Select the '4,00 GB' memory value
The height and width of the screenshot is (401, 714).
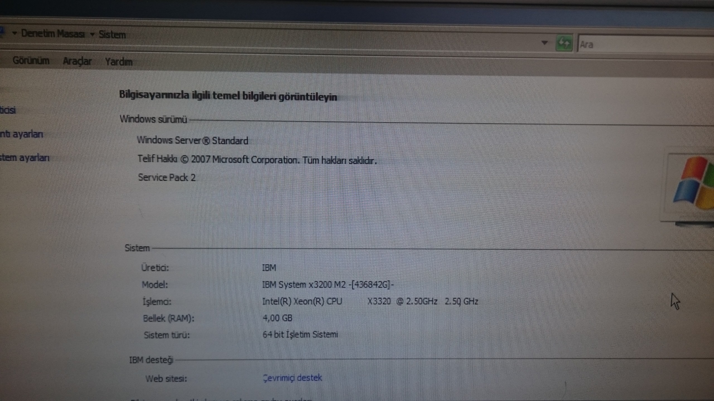(278, 318)
